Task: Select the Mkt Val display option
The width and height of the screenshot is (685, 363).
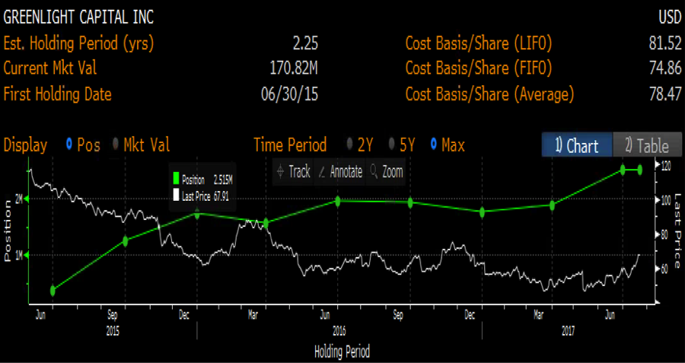Action: pos(116,145)
